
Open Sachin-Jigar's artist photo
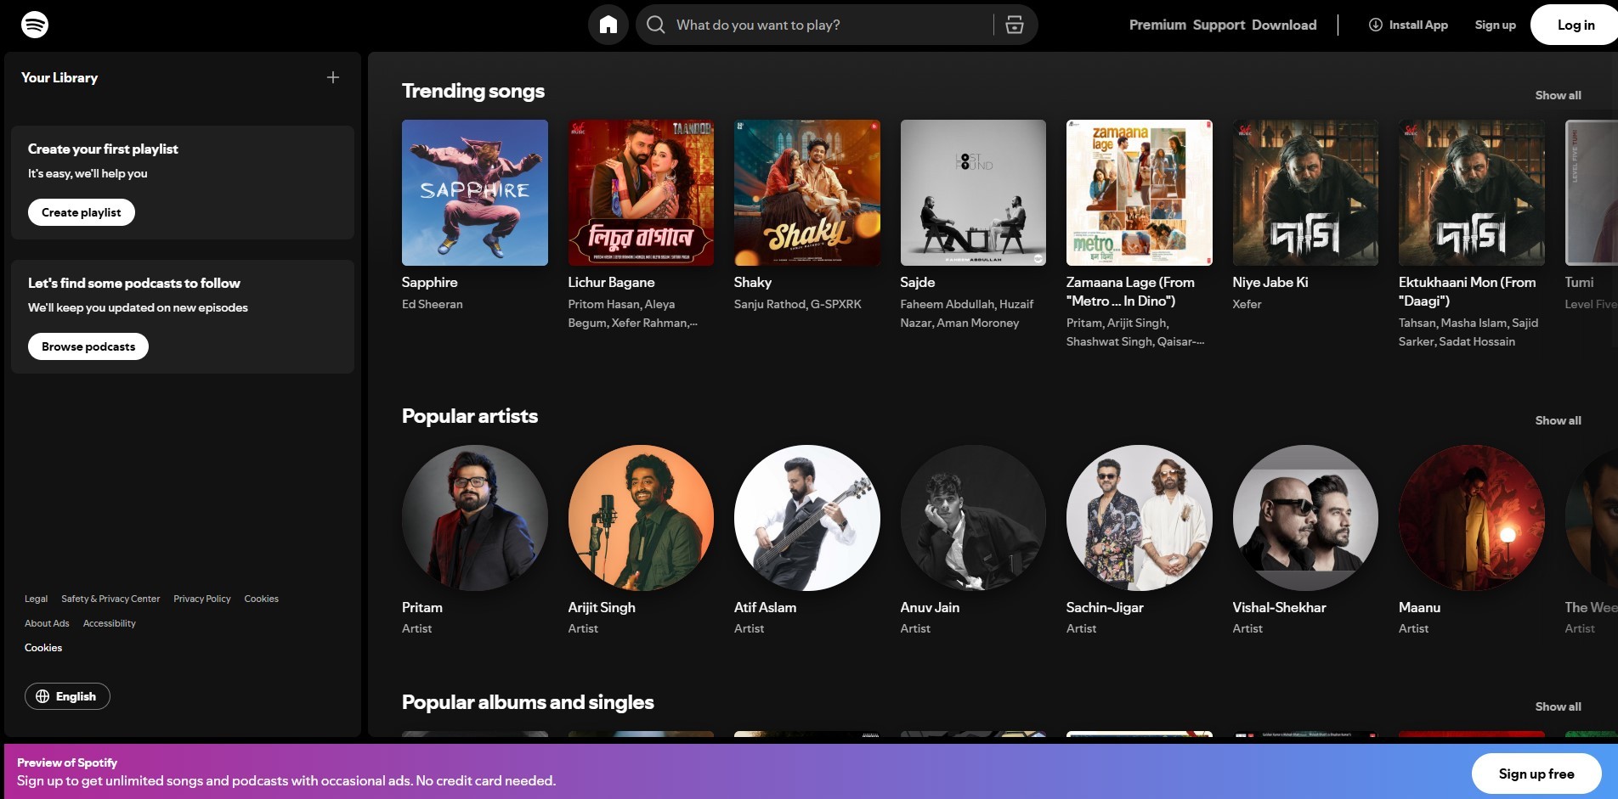point(1140,518)
